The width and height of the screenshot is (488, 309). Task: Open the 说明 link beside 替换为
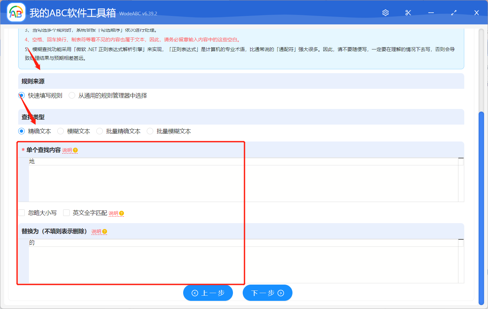[x=97, y=232]
